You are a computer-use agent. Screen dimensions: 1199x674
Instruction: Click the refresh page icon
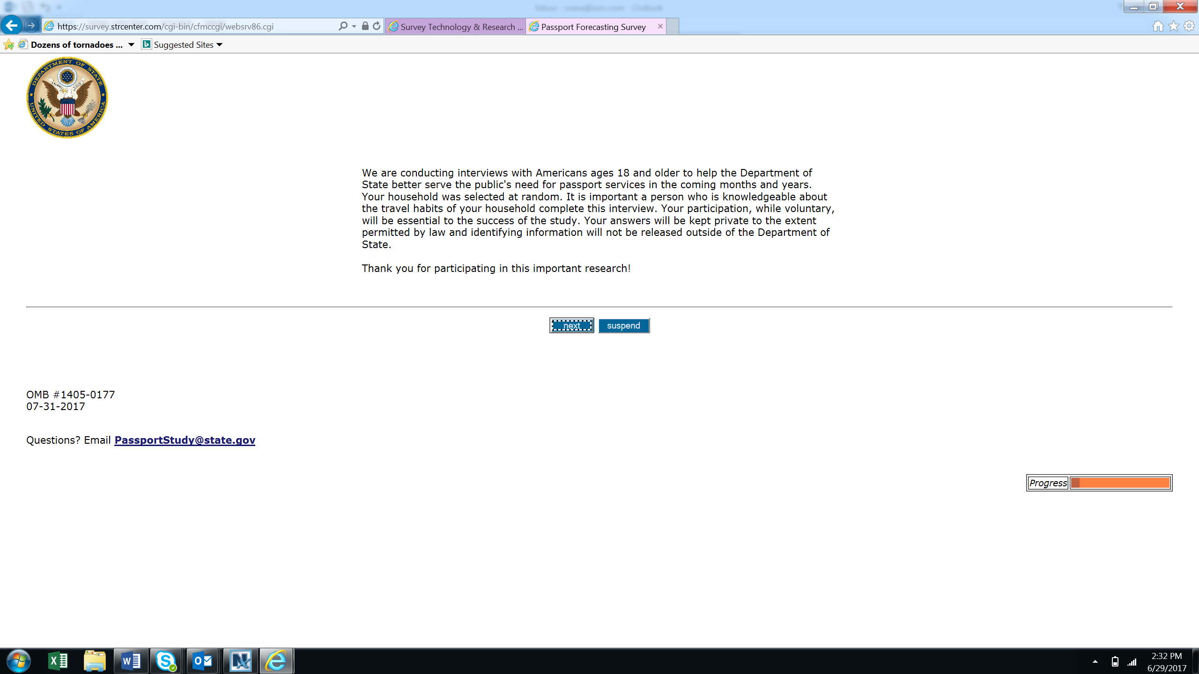tap(377, 26)
